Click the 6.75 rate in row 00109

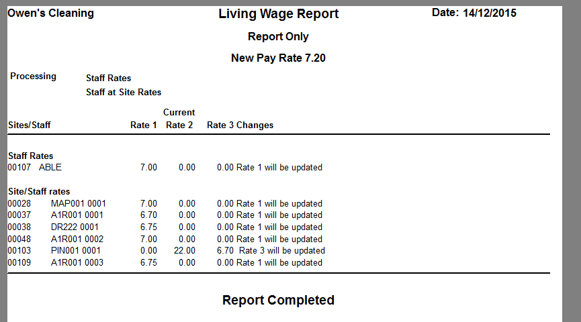[x=148, y=262]
